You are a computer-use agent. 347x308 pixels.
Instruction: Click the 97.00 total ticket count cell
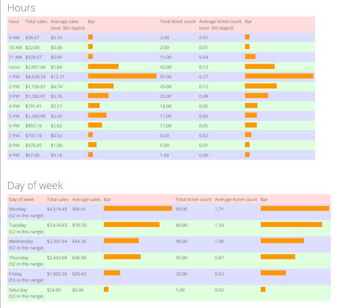[x=165, y=76]
